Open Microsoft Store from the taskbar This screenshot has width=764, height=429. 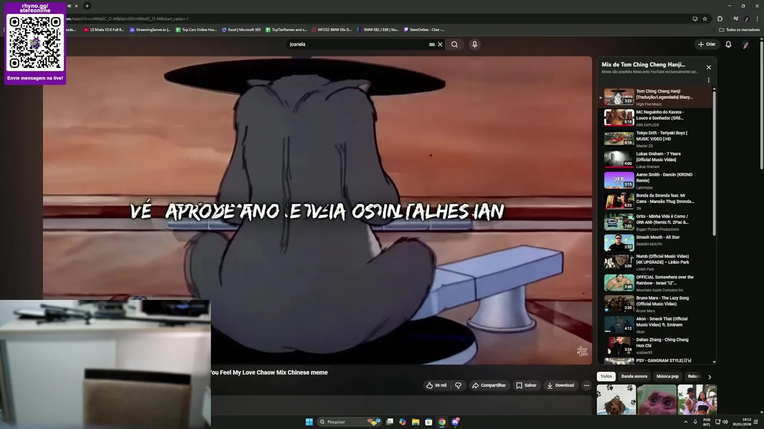click(x=429, y=422)
